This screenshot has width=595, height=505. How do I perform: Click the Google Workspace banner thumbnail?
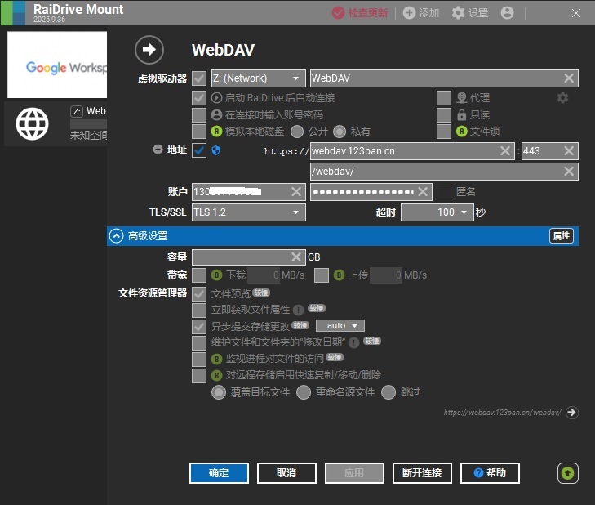57,65
